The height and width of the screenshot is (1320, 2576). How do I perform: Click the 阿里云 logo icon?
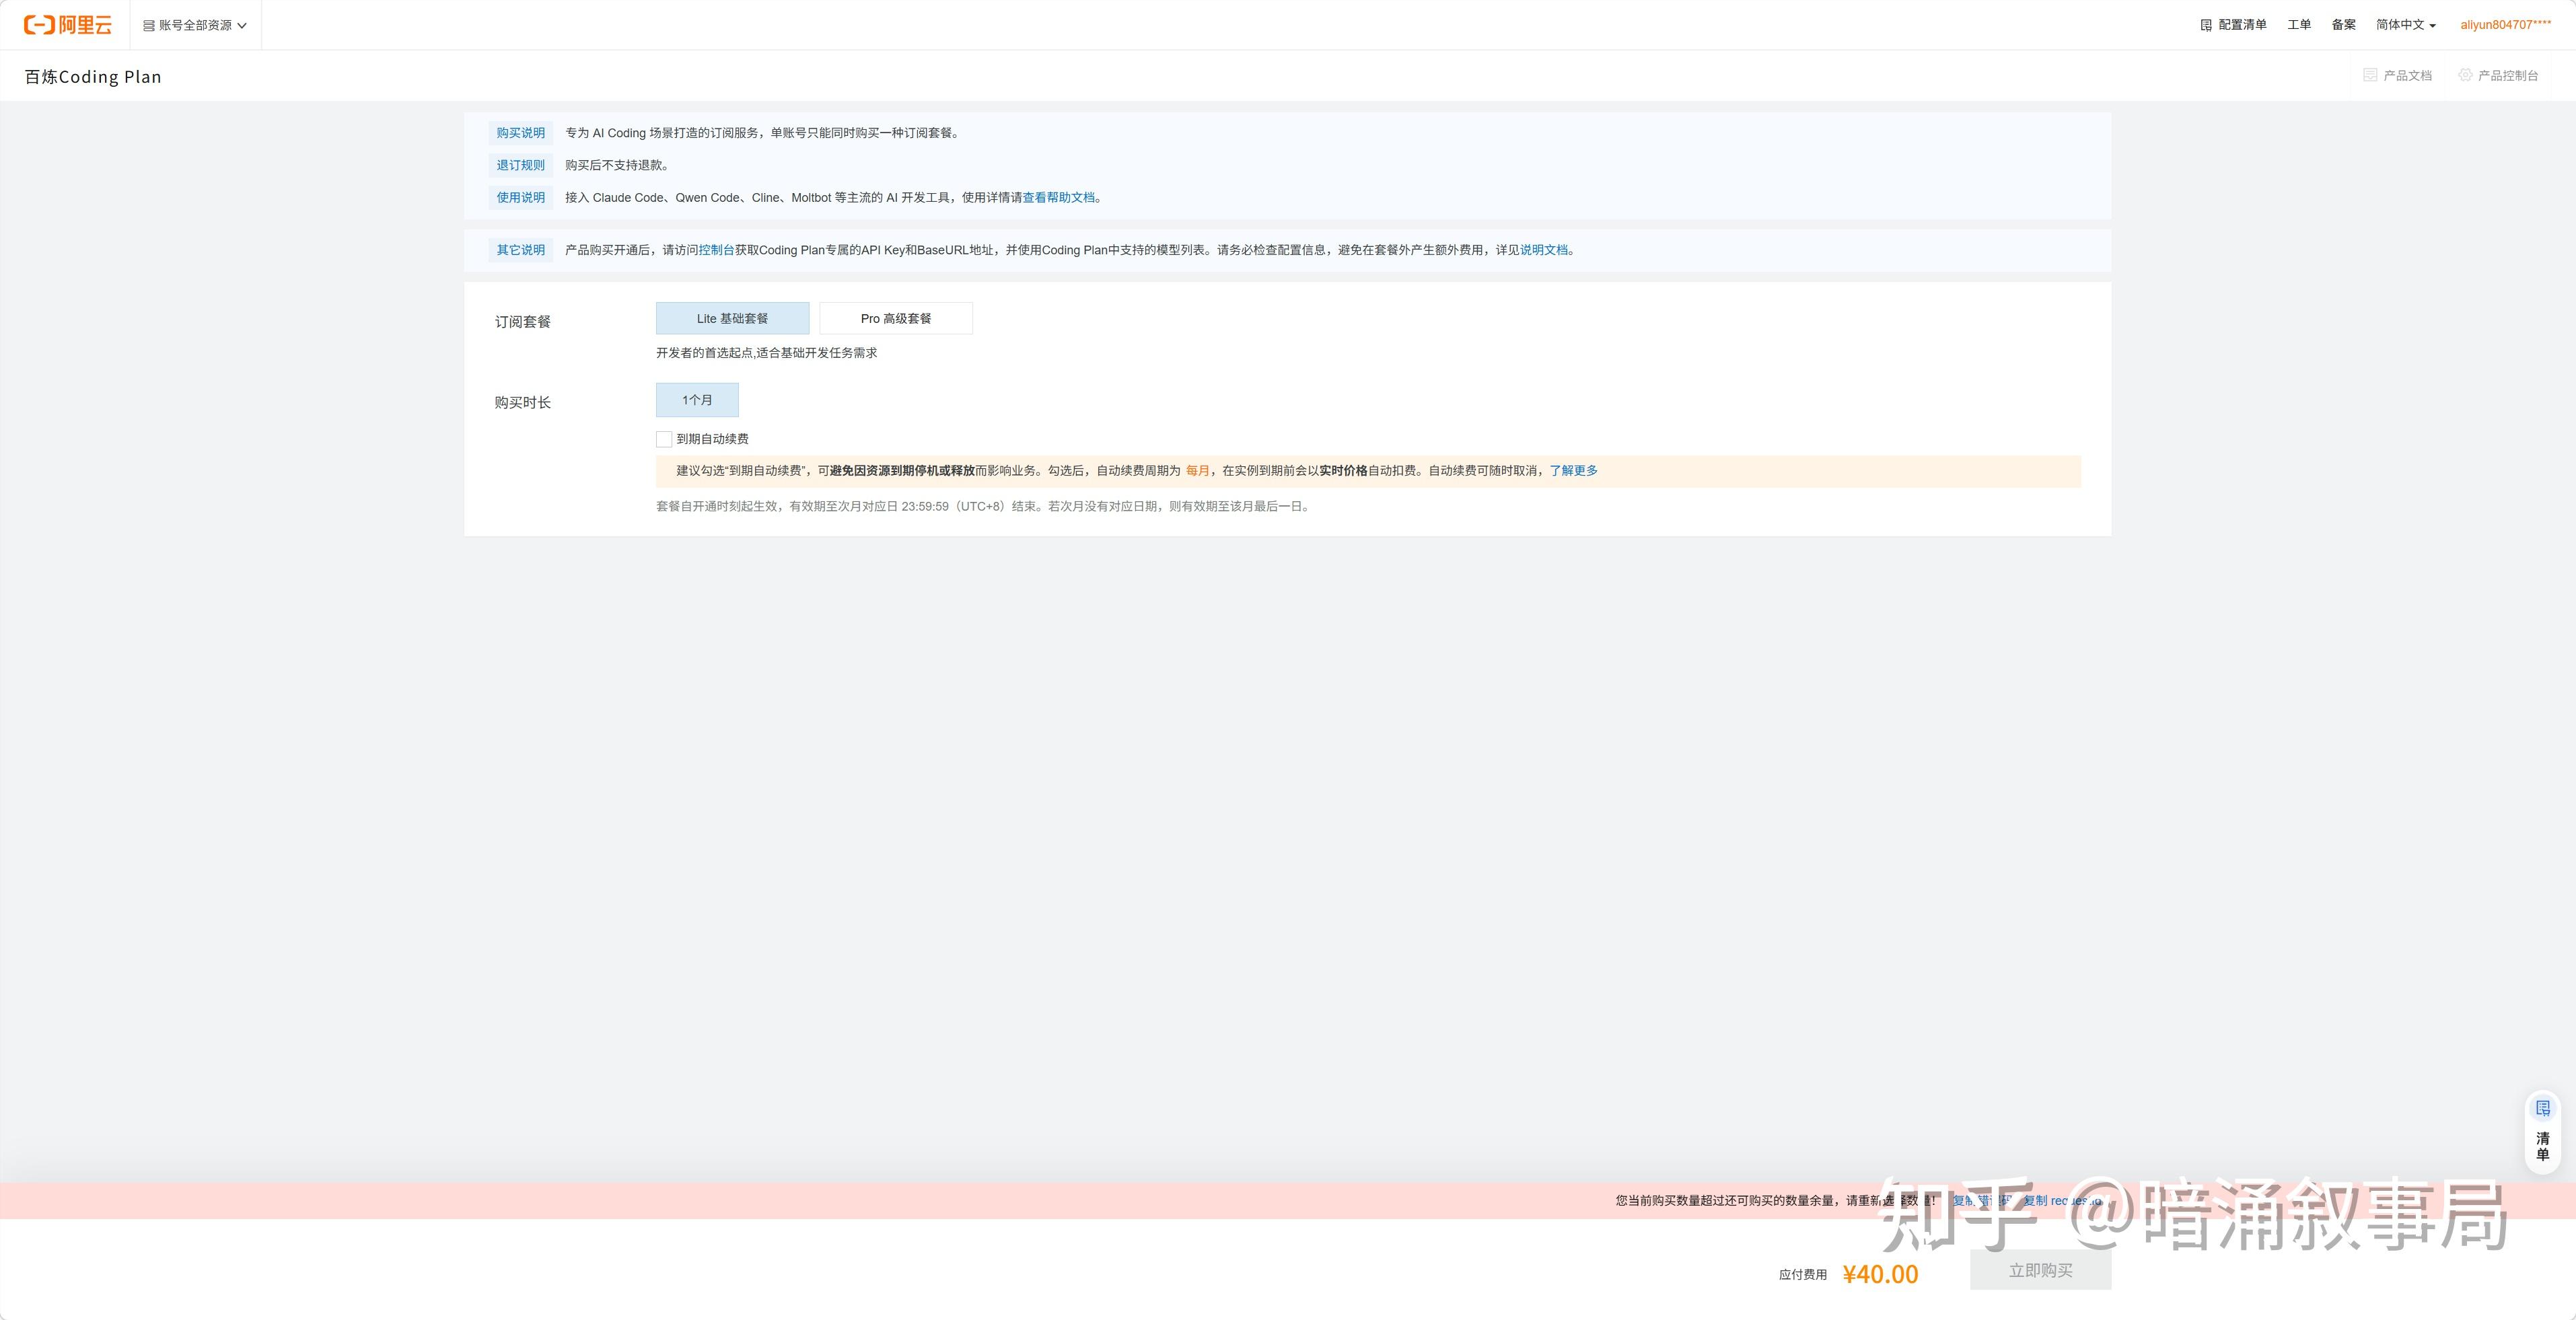click(x=39, y=25)
